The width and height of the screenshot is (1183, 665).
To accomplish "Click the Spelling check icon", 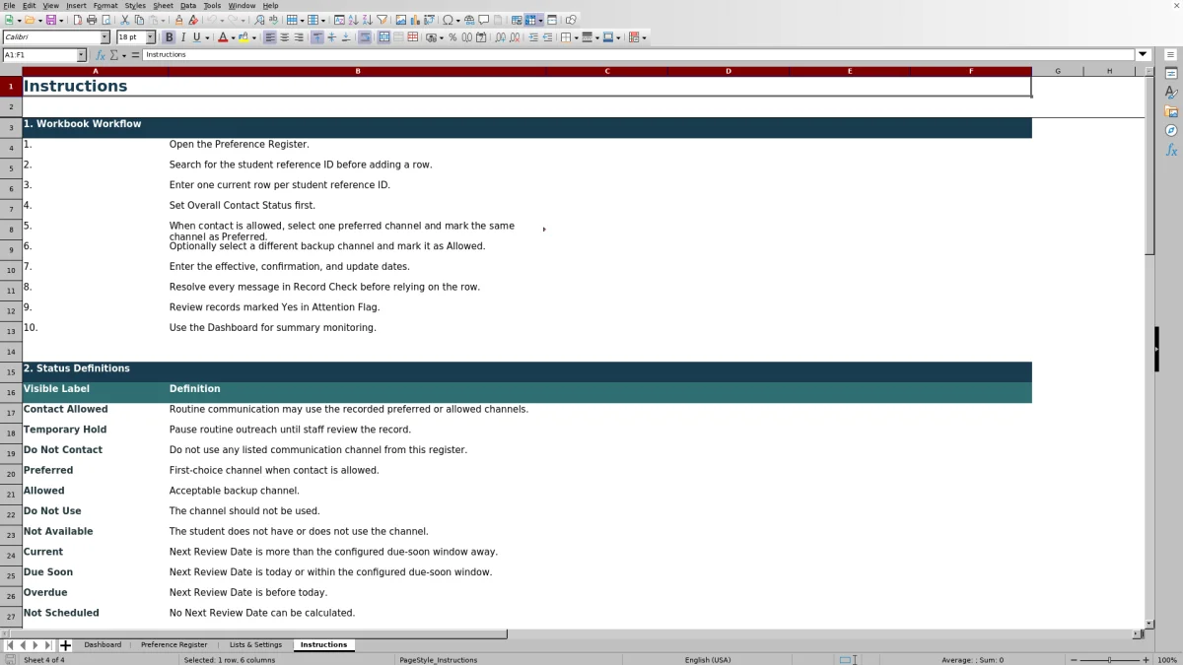I will [273, 20].
